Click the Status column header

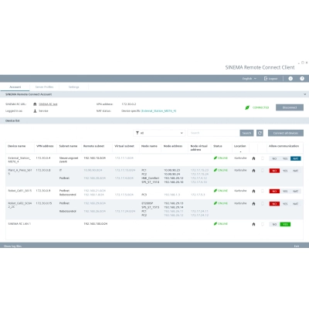(218, 146)
